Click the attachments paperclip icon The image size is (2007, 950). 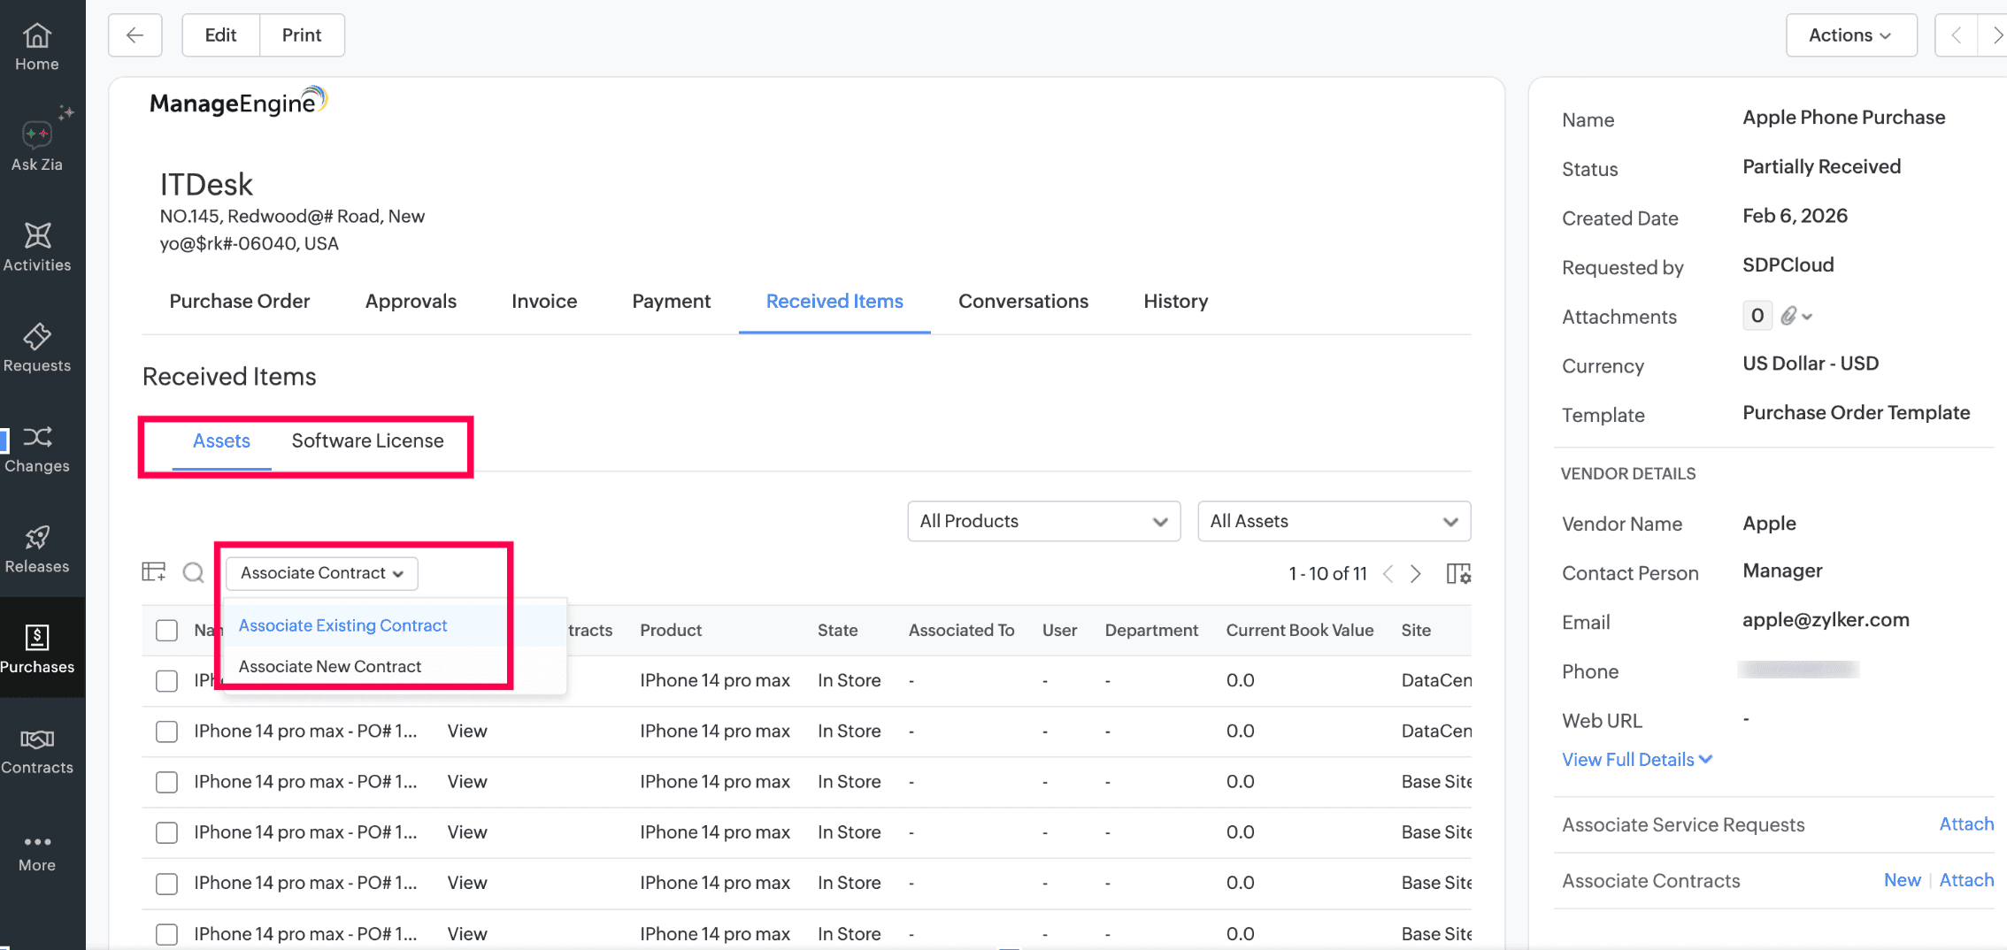tap(1789, 316)
